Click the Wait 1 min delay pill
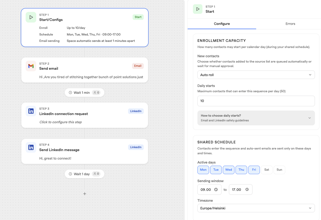This screenshot has height=220, width=321. coord(84,93)
